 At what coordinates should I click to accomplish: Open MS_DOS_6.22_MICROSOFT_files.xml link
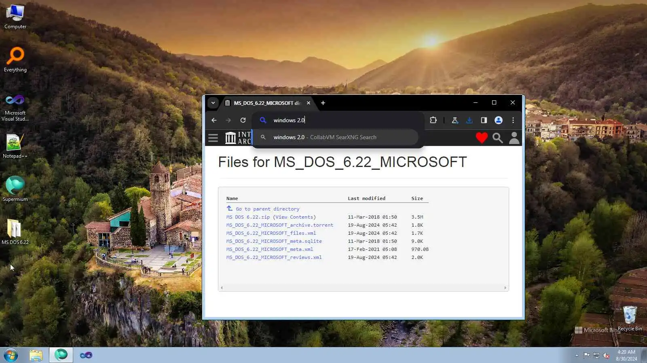[x=271, y=233]
